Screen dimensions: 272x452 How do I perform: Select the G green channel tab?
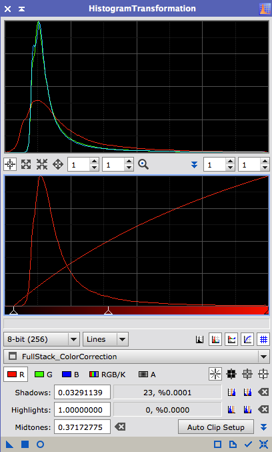[x=43, y=375]
